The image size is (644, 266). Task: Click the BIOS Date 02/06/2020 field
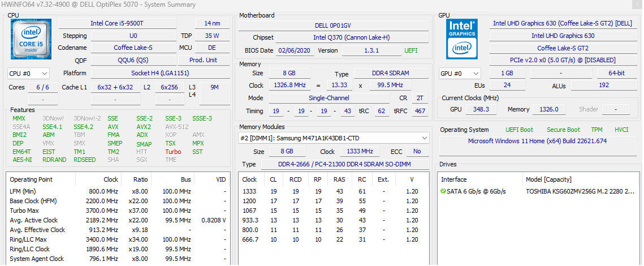pos(295,50)
